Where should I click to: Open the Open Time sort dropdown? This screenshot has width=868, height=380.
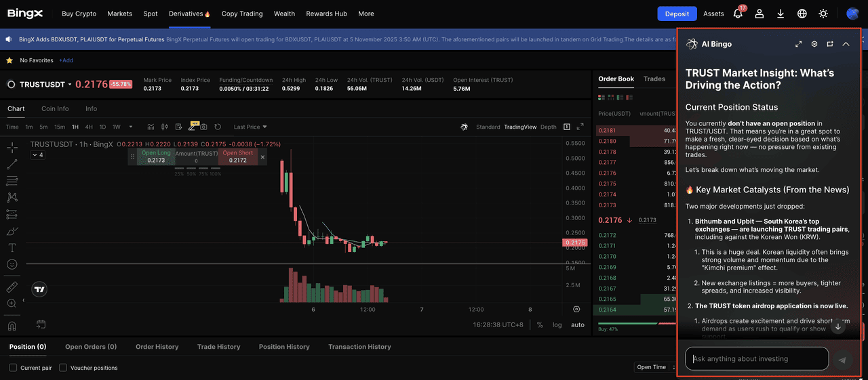tap(656, 367)
